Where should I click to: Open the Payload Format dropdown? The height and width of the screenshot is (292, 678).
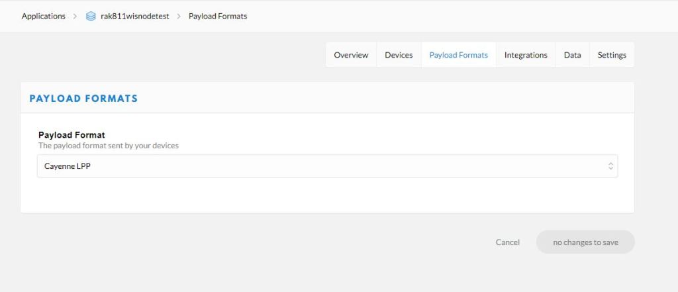click(327, 167)
